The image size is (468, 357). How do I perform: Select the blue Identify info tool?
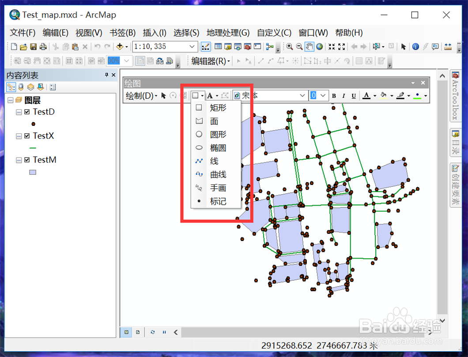[415, 46]
